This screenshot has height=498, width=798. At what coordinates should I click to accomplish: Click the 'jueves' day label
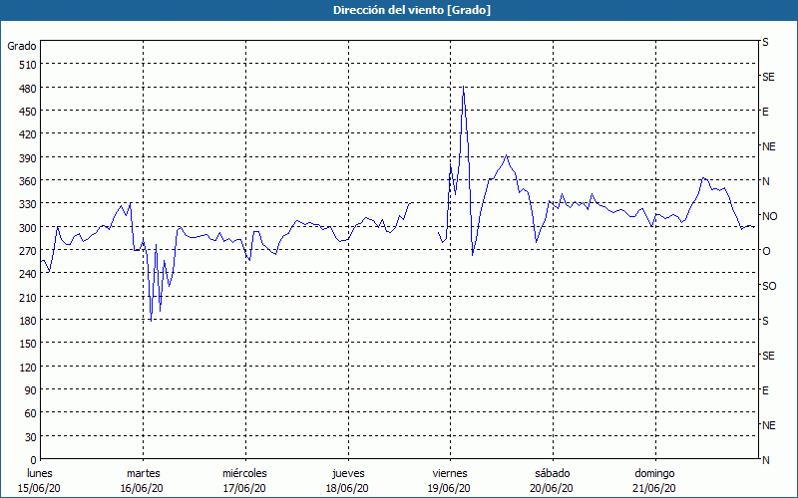click(348, 473)
